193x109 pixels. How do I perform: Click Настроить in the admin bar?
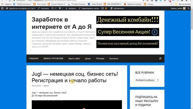tap(43, 8)
